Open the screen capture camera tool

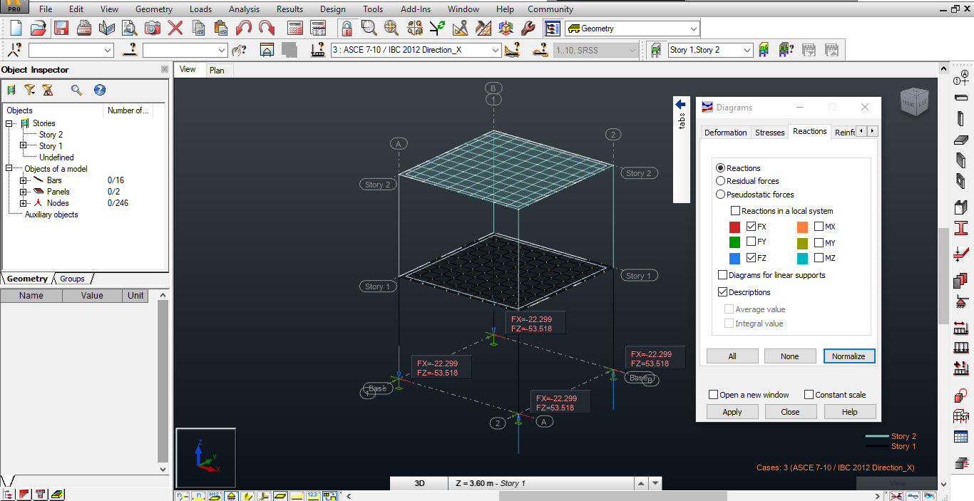[x=151, y=28]
